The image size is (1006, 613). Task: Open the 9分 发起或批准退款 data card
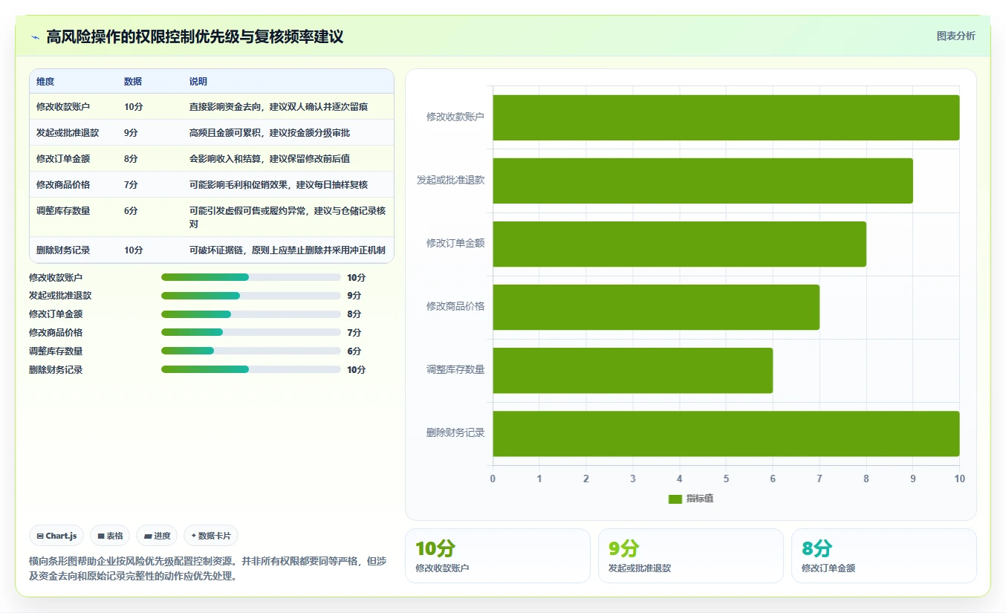pos(690,556)
